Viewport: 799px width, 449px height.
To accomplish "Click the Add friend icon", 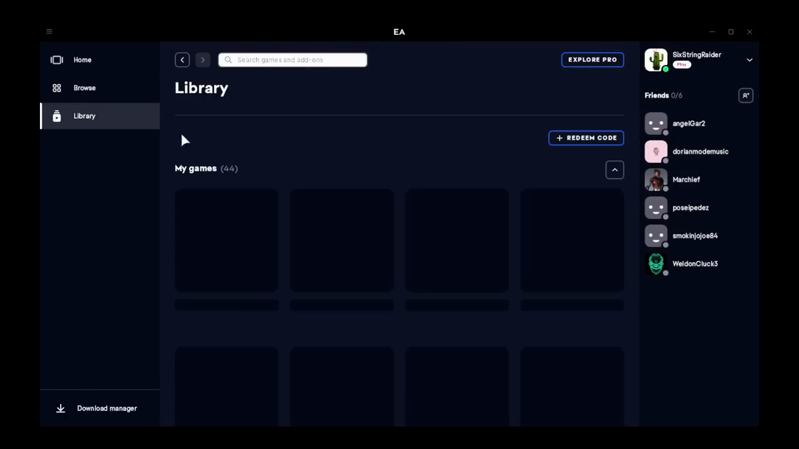I will tap(745, 95).
